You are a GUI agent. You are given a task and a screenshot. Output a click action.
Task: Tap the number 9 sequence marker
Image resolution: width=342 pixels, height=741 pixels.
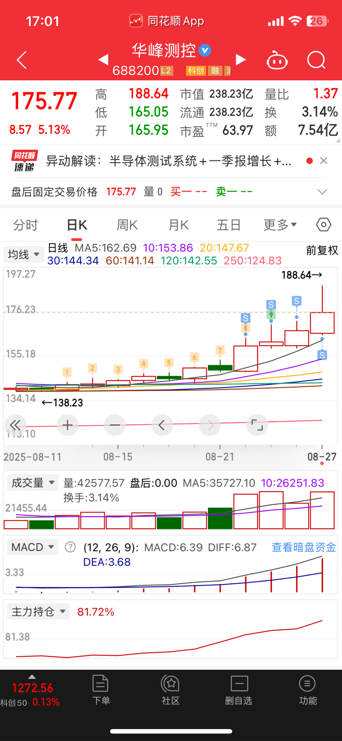[x=271, y=315]
